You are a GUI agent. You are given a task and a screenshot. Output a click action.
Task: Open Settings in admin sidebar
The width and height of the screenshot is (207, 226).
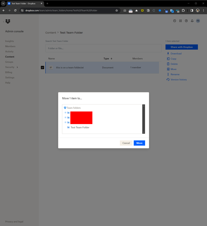pyautogui.click(x=10, y=77)
